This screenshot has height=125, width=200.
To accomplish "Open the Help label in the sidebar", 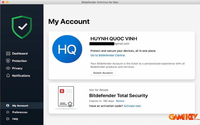I will pos(15,119).
